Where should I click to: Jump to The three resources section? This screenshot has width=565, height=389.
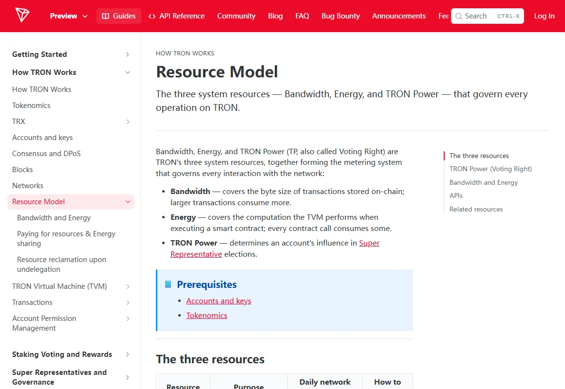click(479, 156)
